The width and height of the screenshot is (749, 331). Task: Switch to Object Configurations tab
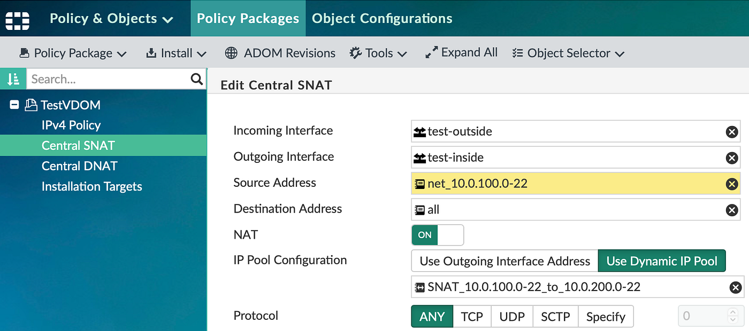click(x=382, y=19)
